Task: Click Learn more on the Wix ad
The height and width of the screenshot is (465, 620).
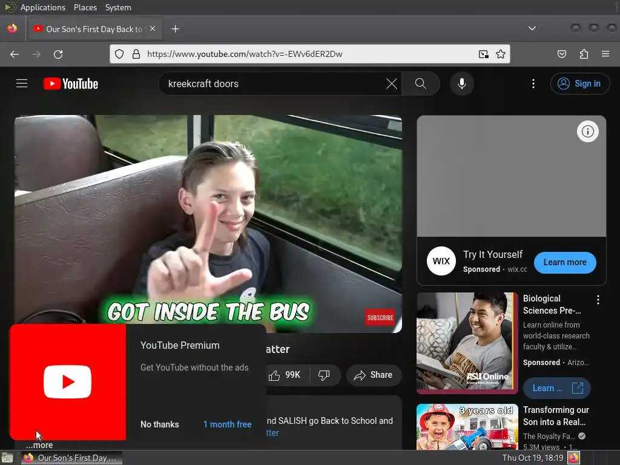Action: (565, 262)
